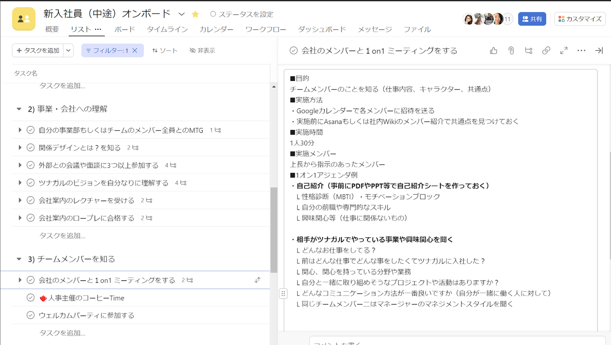Collapse the 2) 事業・会社への理解 section
This screenshot has height=345, width=611.
[x=19, y=109]
